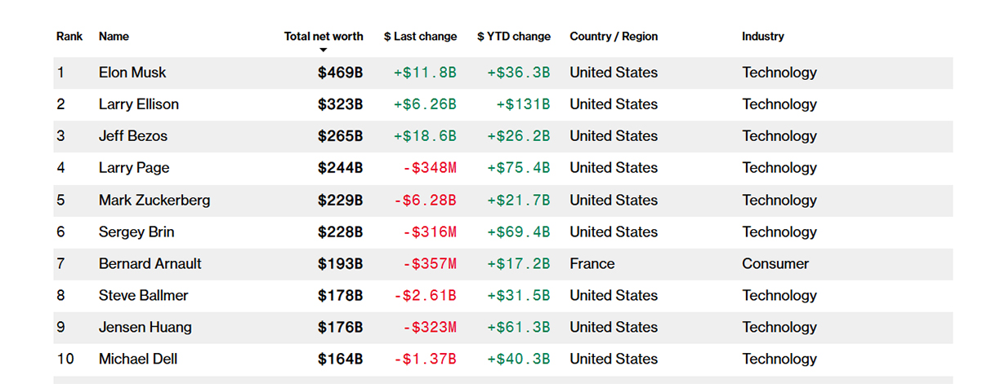The width and height of the screenshot is (1005, 384).
Task: Click the sort arrow under Total net worth
Action: tap(323, 51)
